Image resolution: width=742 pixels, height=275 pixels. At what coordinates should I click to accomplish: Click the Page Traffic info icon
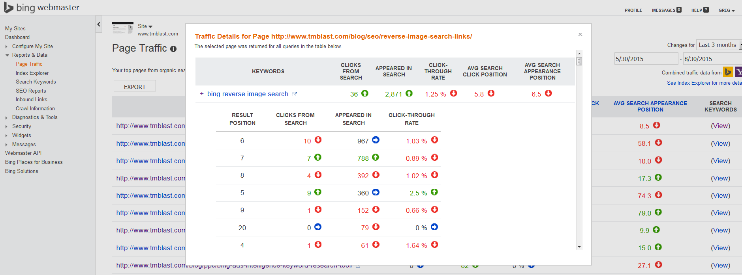coord(173,49)
